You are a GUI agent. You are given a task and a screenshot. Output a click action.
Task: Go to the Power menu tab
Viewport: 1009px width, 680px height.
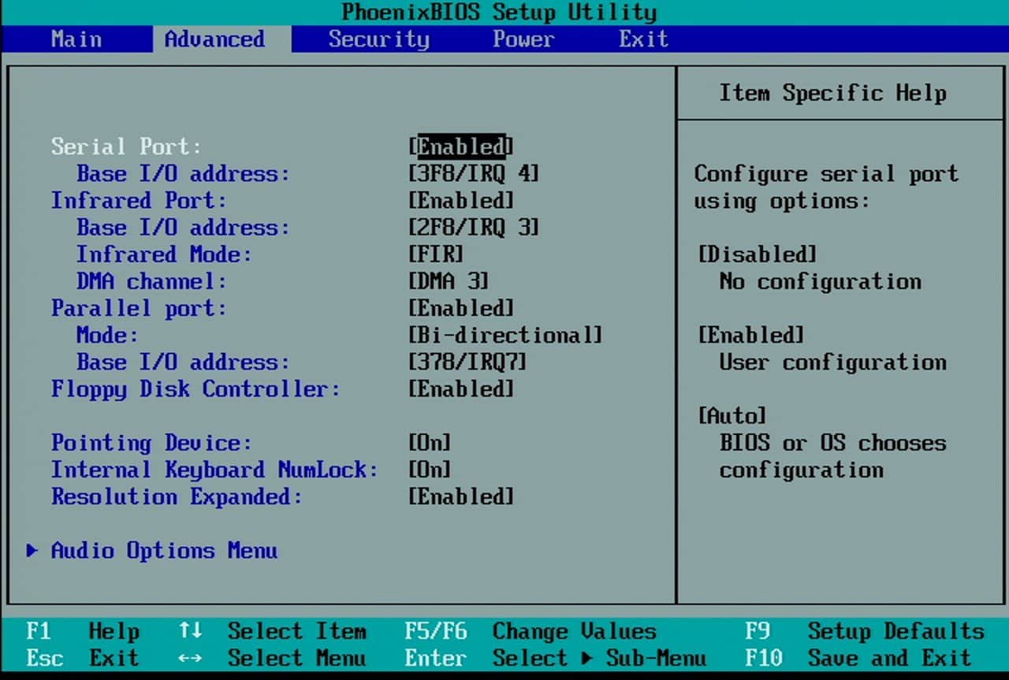(x=524, y=39)
